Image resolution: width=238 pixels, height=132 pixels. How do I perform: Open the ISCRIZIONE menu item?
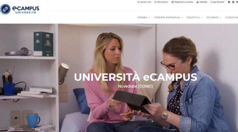[x=231, y=18]
